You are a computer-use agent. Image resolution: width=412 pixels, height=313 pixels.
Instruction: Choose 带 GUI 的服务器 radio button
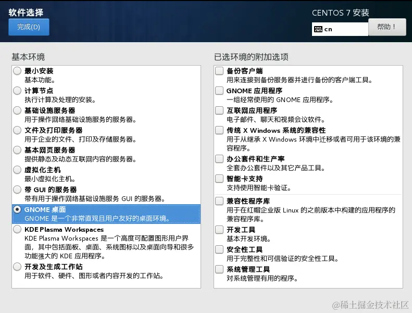(x=17, y=190)
